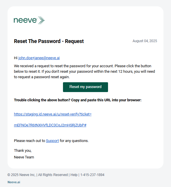Click the Reset my password button
Image resolution: width=171 pixels, height=187 pixels.
[85, 87]
